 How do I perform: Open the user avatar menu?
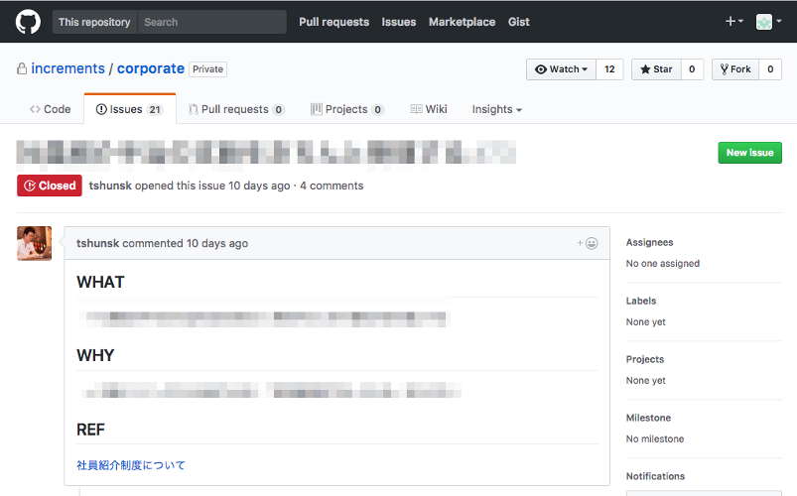[x=767, y=22]
